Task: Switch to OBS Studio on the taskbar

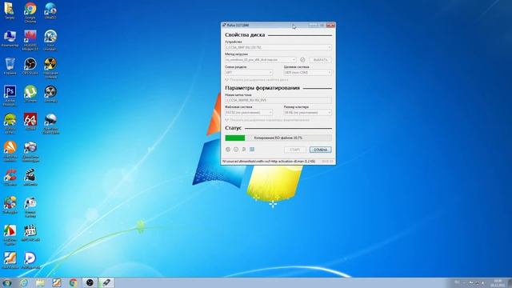Action: pos(90,282)
